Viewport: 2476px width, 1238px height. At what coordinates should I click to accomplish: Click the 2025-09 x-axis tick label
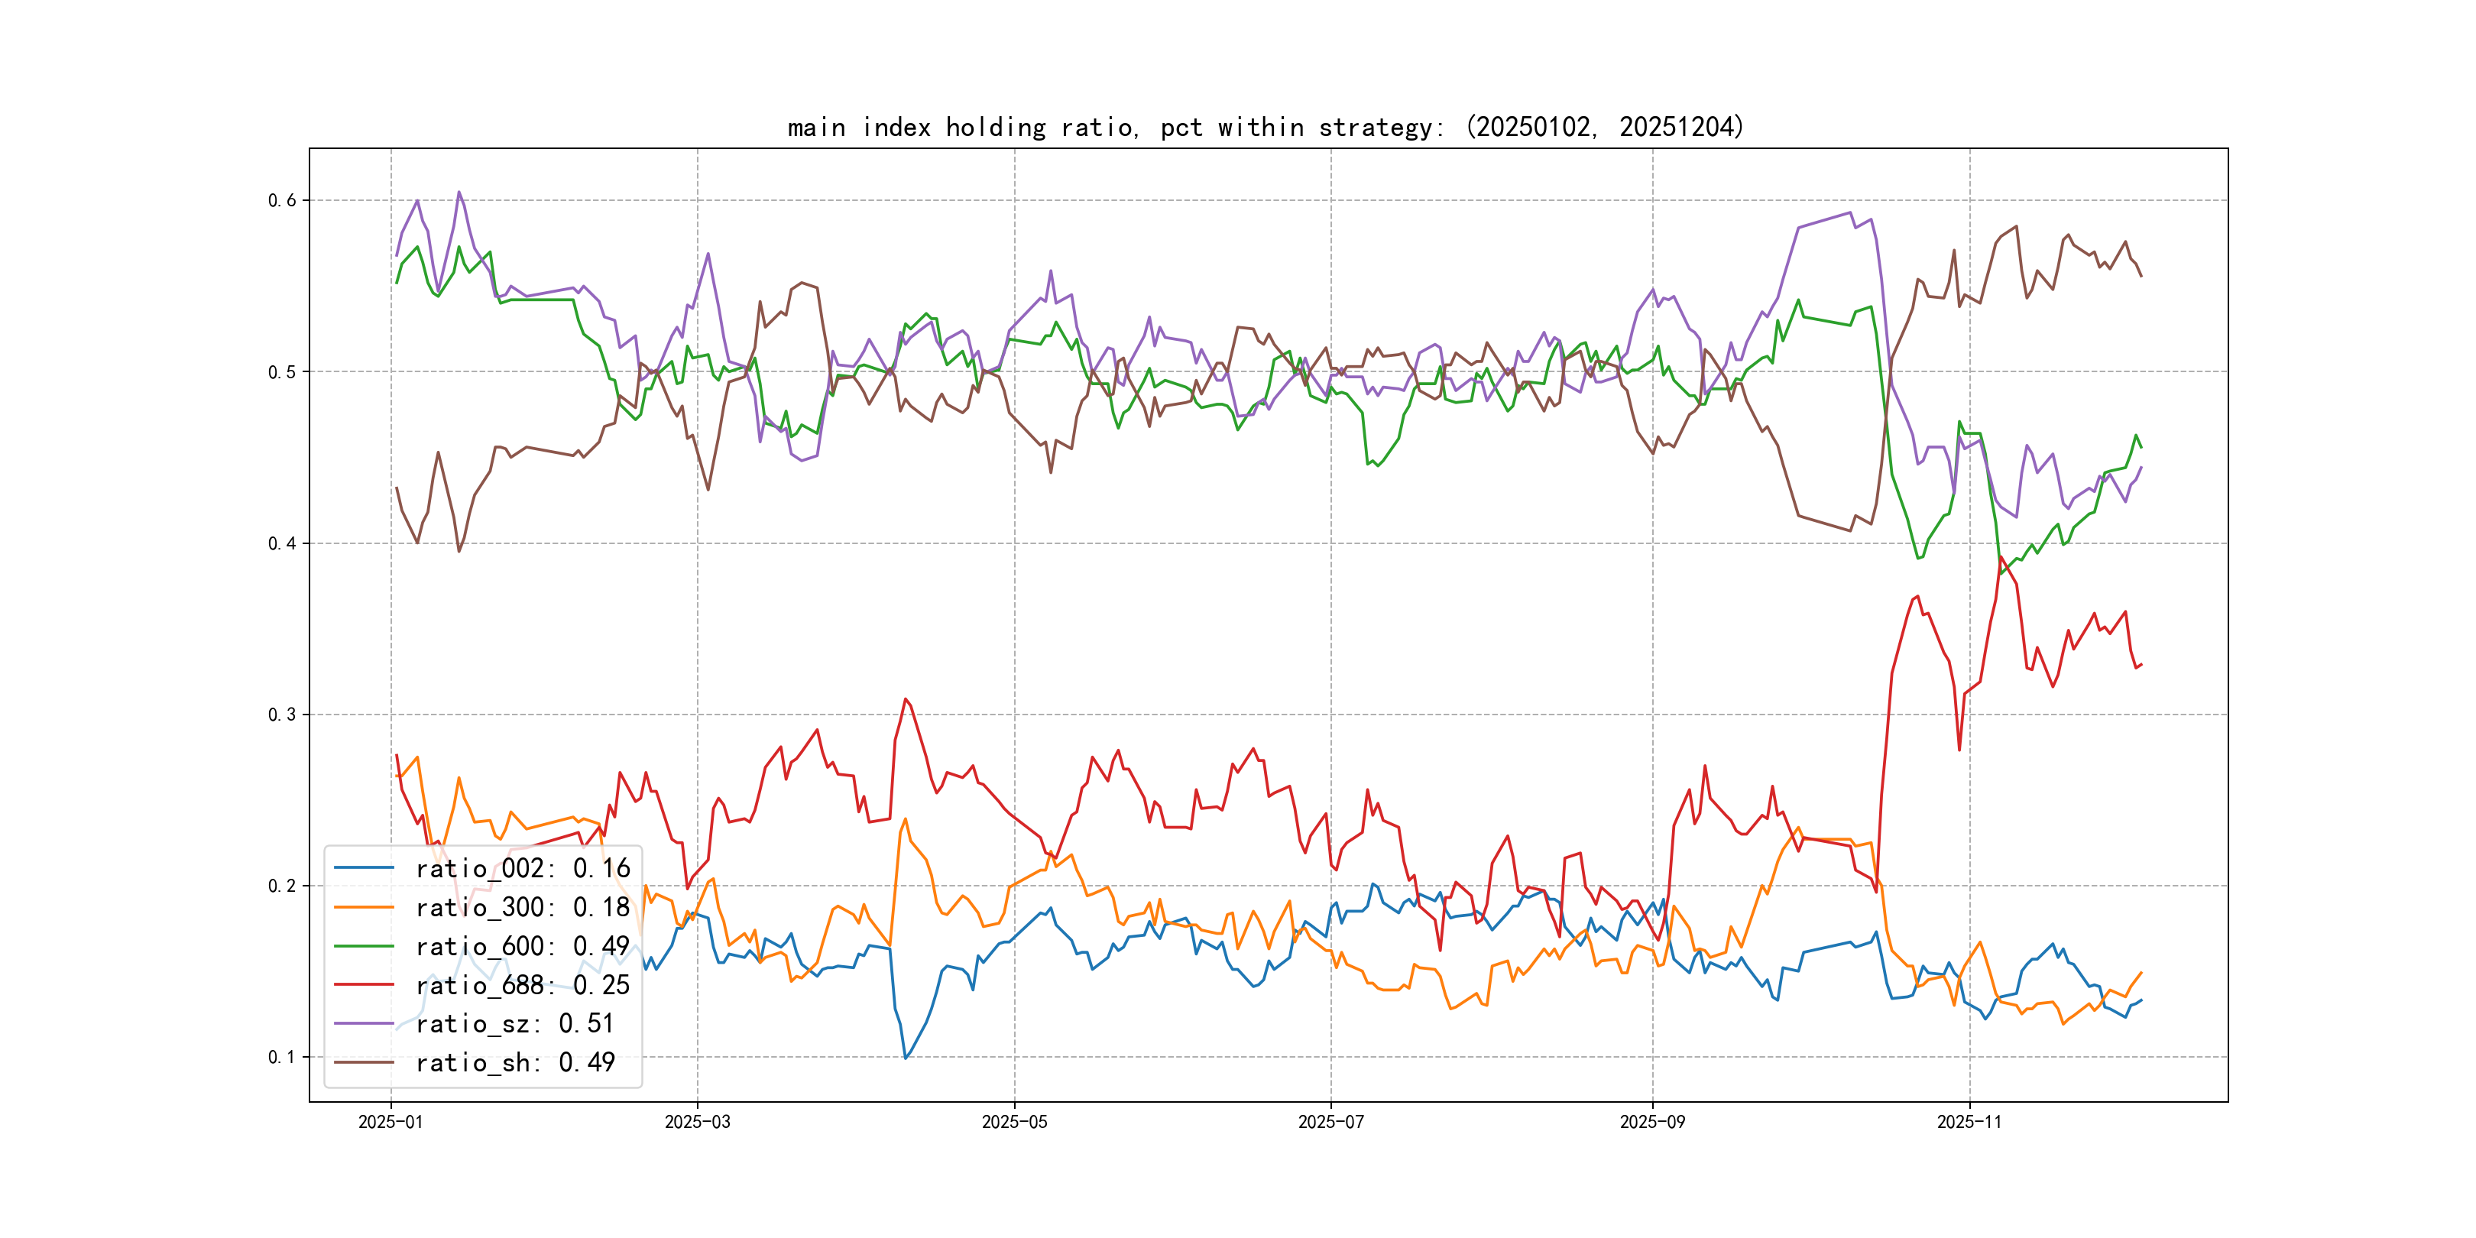1652,1122
